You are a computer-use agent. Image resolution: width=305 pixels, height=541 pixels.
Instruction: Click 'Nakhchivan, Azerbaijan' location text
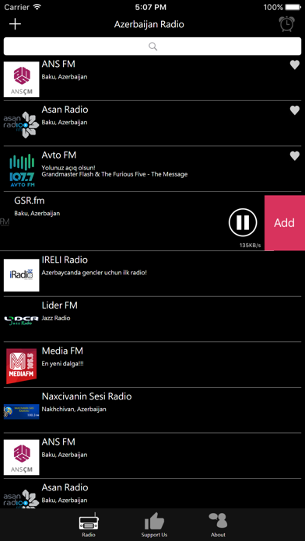(74, 409)
